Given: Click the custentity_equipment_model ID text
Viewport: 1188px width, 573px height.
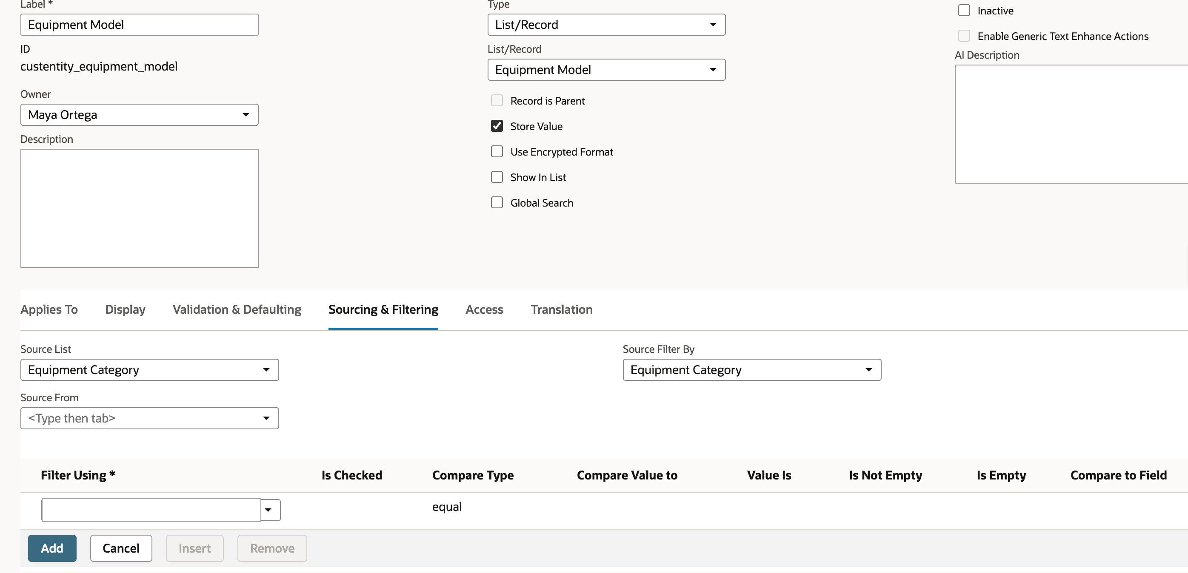Looking at the screenshot, I should click(x=99, y=66).
